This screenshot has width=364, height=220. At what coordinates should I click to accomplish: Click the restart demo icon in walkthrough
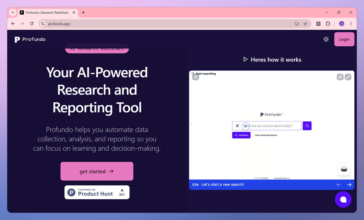(x=196, y=77)
